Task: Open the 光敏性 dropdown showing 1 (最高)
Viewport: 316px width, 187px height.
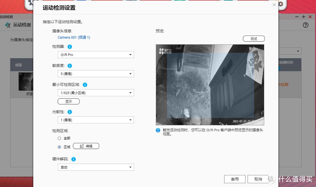Action: tap(96, 120)
